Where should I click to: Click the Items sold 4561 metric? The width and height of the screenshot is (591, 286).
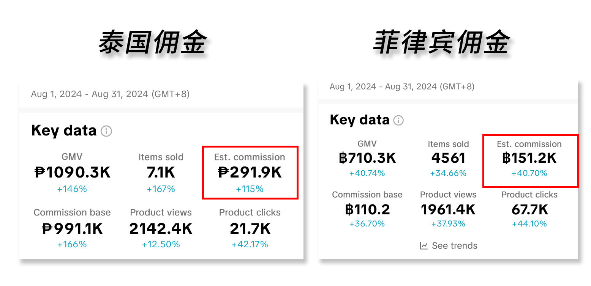pos(448,158)
